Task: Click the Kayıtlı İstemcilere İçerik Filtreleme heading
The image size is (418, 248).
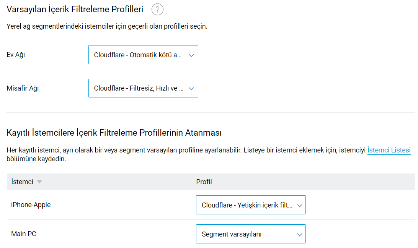Action: pyautogui.click(x=114, y=133)
